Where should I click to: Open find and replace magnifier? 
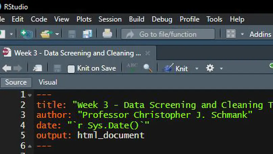(148, 68)
